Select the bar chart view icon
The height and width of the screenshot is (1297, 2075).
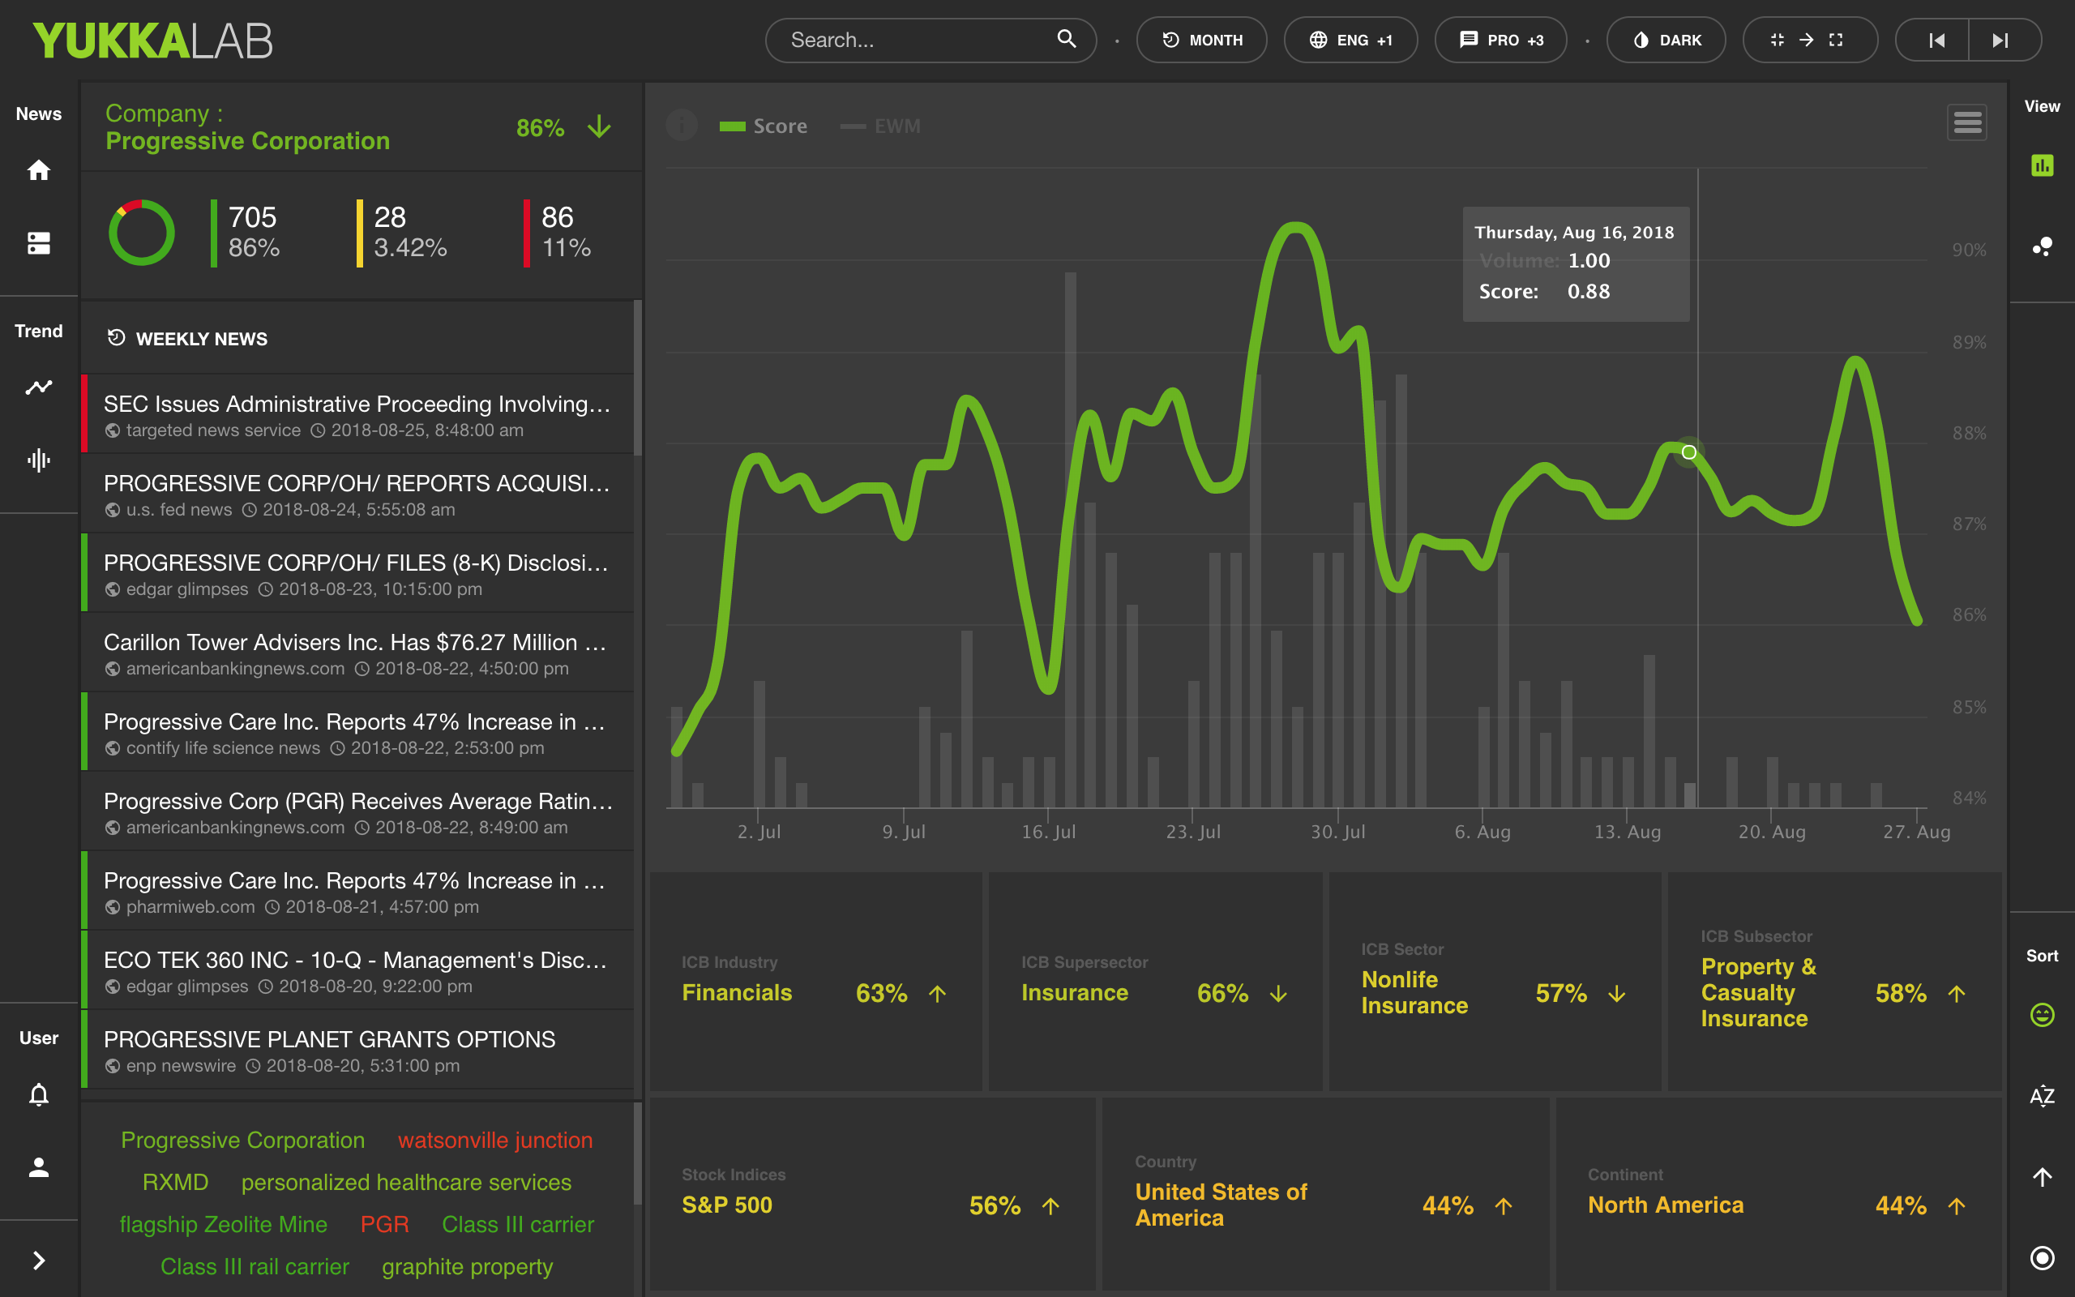click(2043, 165)
